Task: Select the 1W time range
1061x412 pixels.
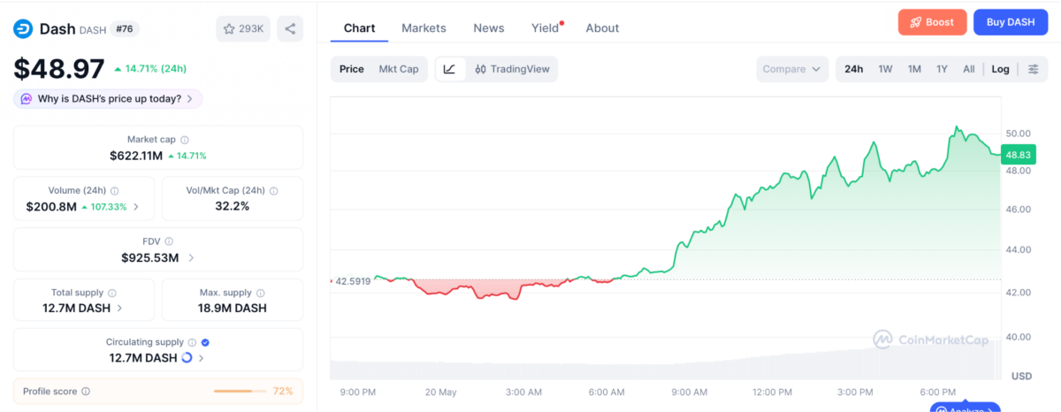Action: [x=885, y=69]
